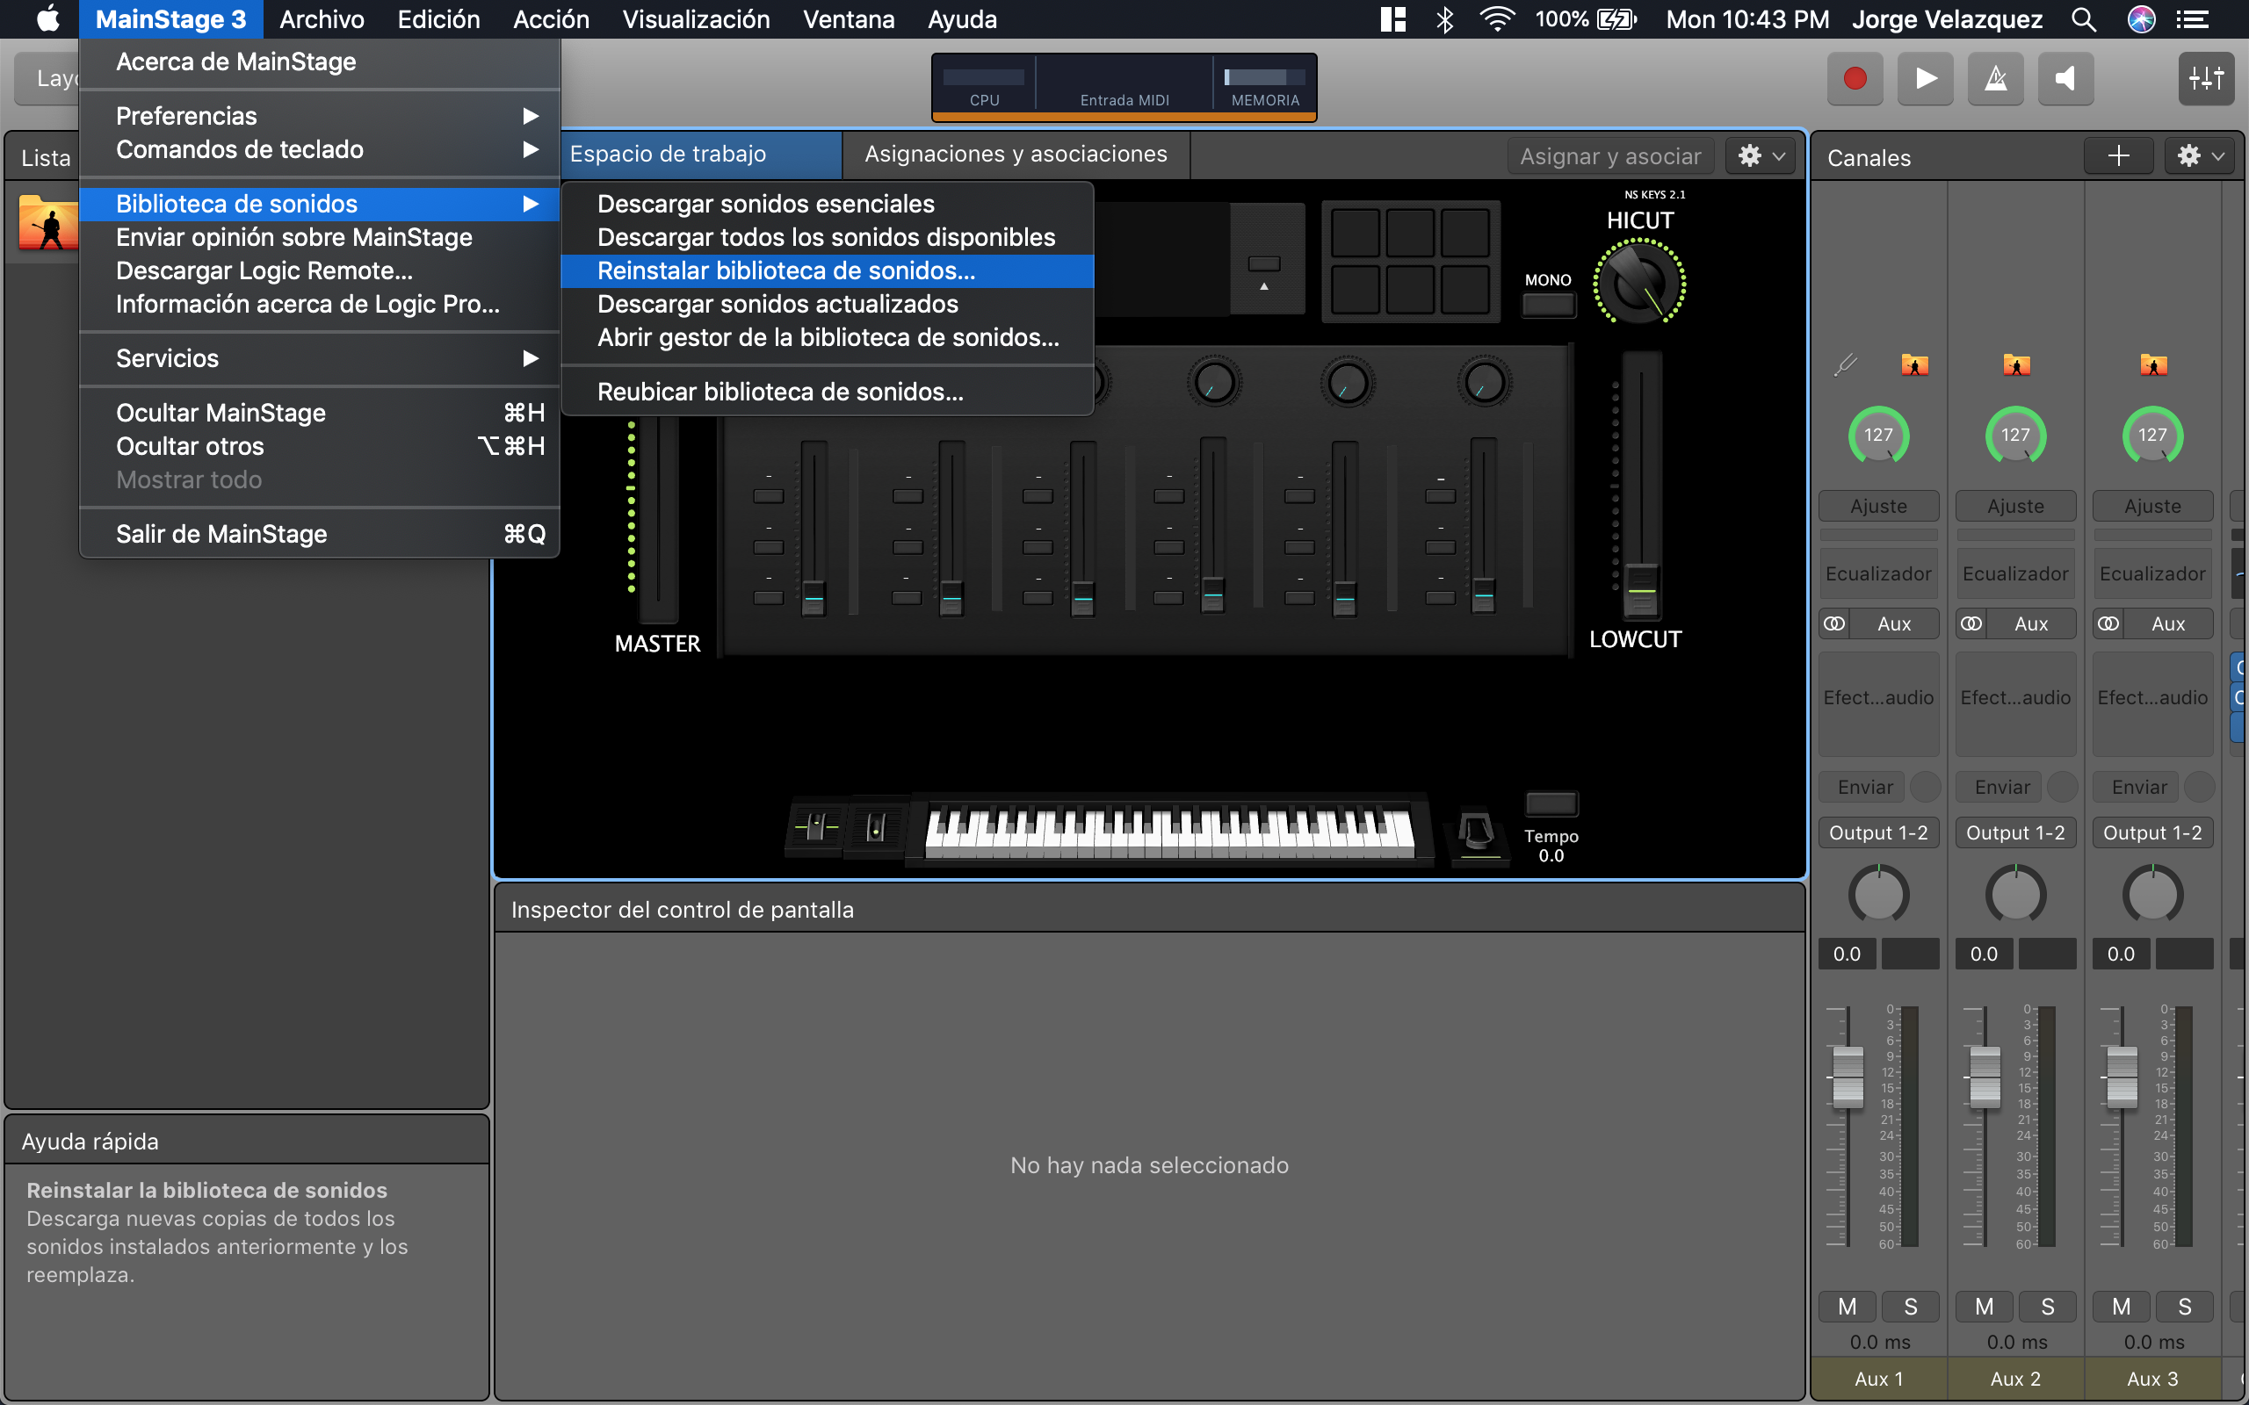Click the stereo link icon on Aux 1
Image resolution: width=2249 pixels, height=1405 pixels.
[x=1834, y=623]
